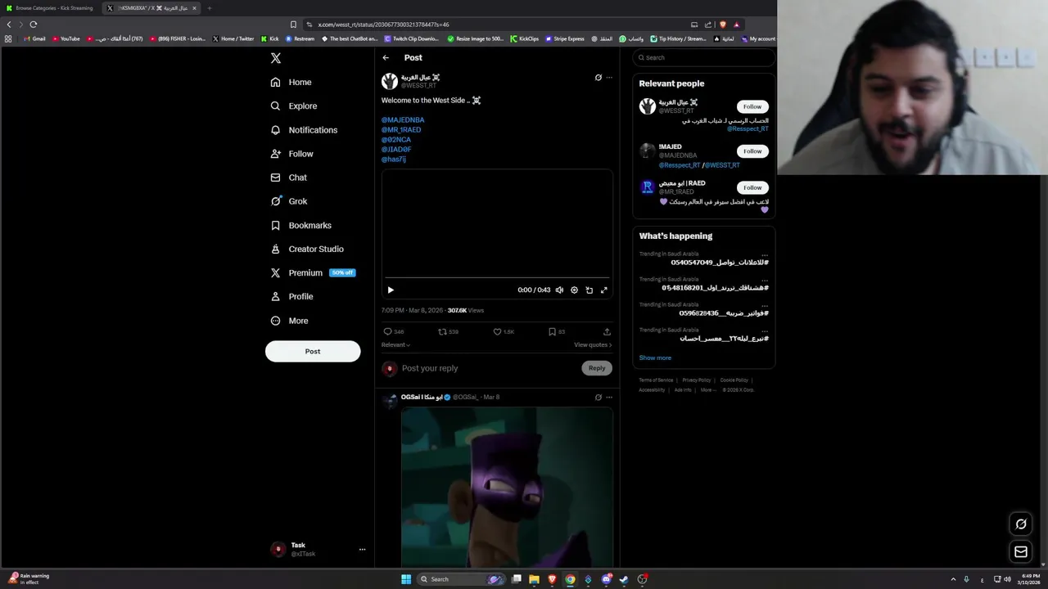
Task: Open Chat from the sidebar
Action: tap(288, 178)
